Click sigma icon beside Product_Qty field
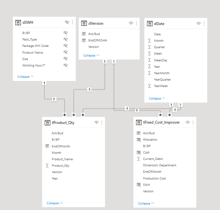The width and height of the screenshot is (220, 210). 48,166
